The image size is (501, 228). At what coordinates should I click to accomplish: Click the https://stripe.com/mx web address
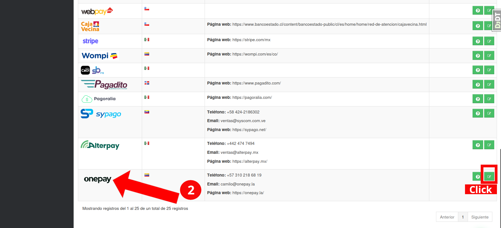(251, 40)
